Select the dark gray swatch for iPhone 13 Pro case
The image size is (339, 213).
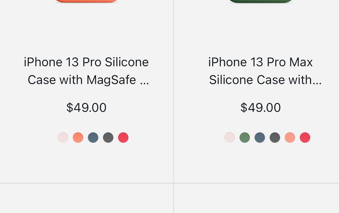[x=108, y=138]
